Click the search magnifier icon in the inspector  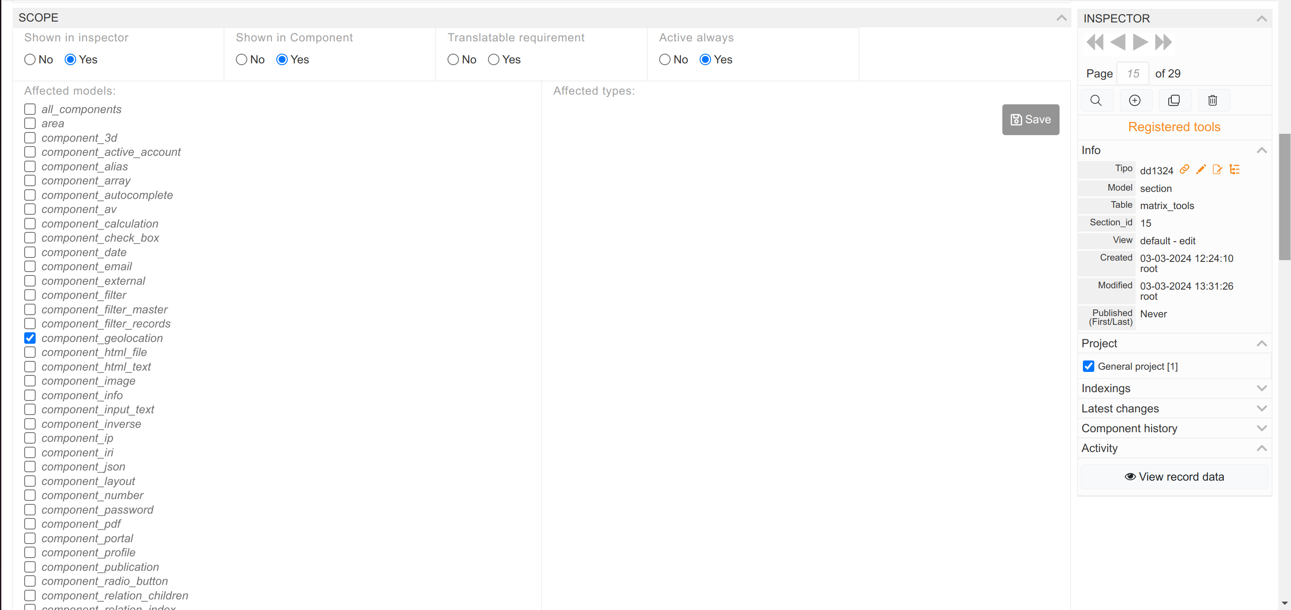tap(1096, 100)
